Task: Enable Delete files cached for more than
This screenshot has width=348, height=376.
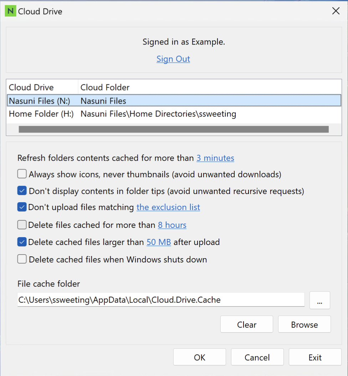Action: pyautogui.click(x=22, y=225)
